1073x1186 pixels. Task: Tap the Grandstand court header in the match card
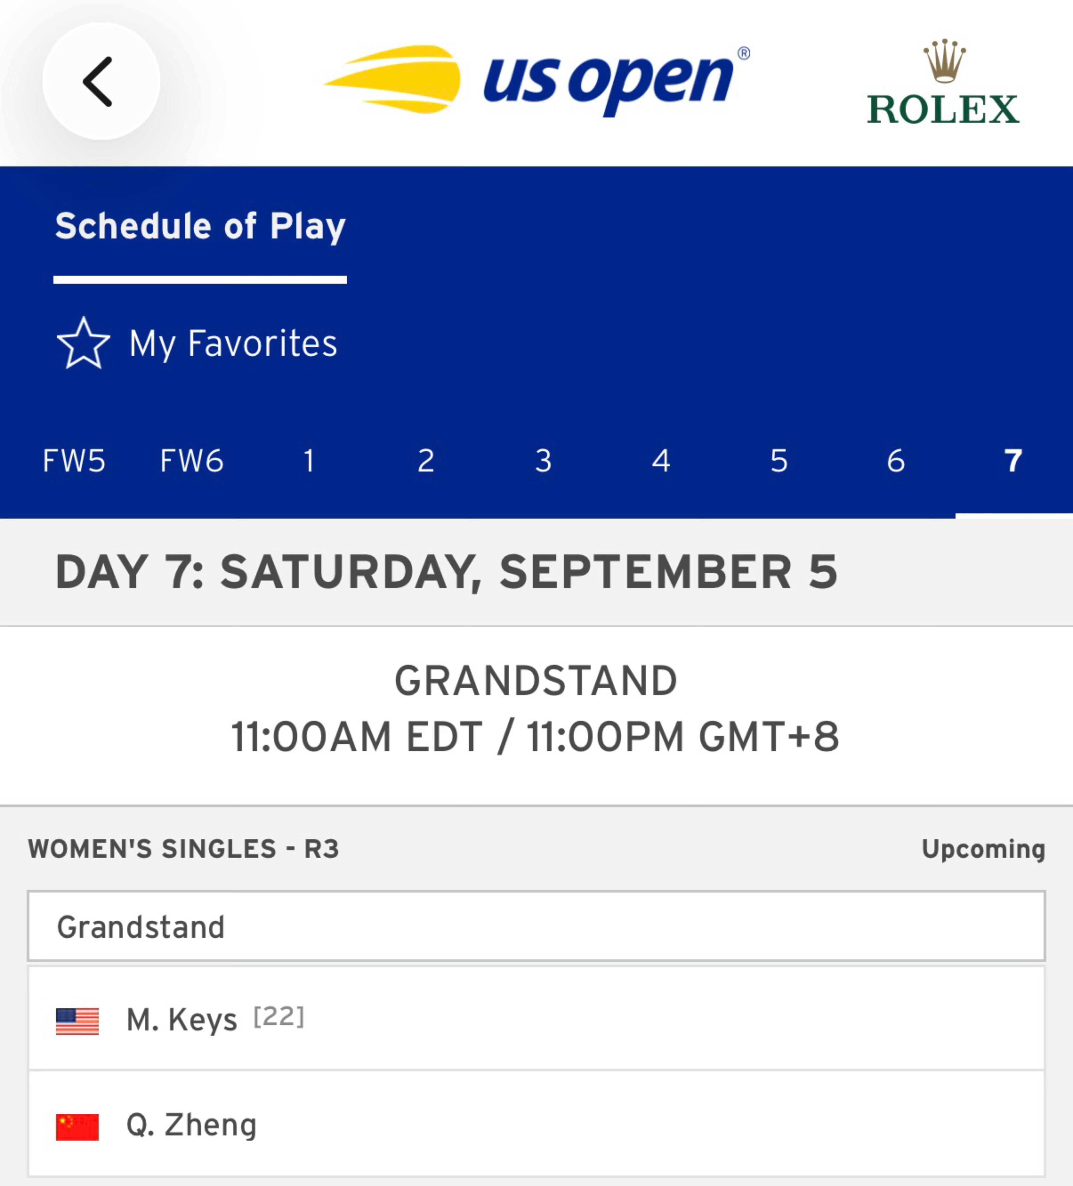pyautogui.click(x=536, y=927)
